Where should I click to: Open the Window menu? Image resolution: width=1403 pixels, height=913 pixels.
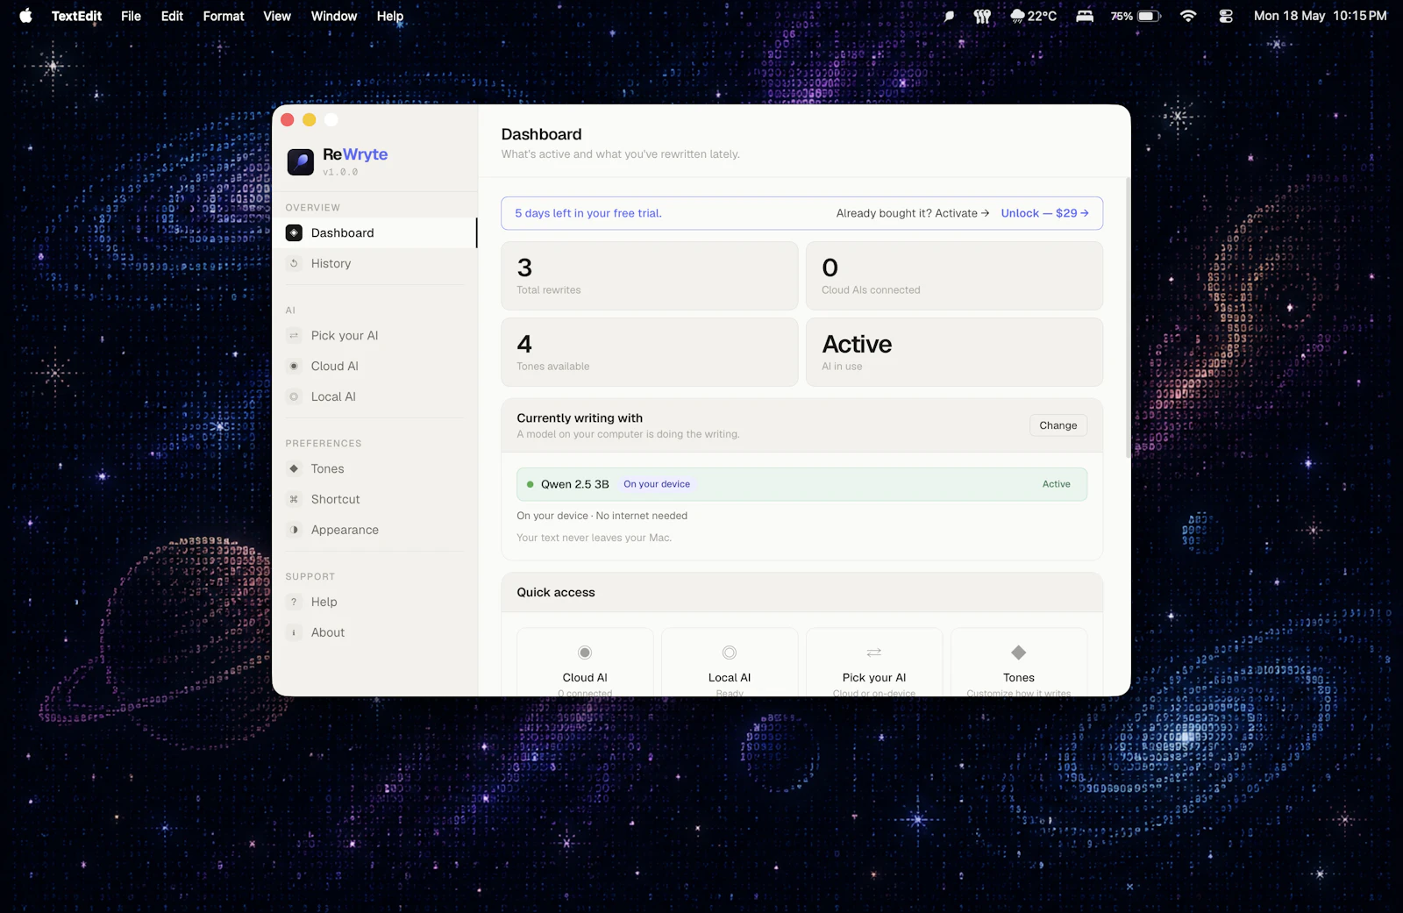click(334, 16)
